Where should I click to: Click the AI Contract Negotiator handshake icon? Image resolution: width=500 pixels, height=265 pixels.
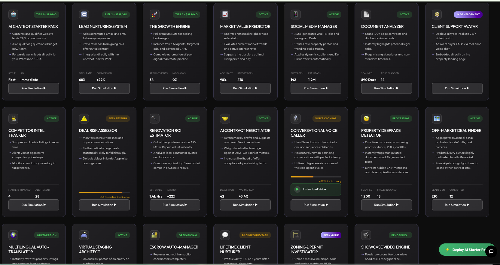click(225, 118)
